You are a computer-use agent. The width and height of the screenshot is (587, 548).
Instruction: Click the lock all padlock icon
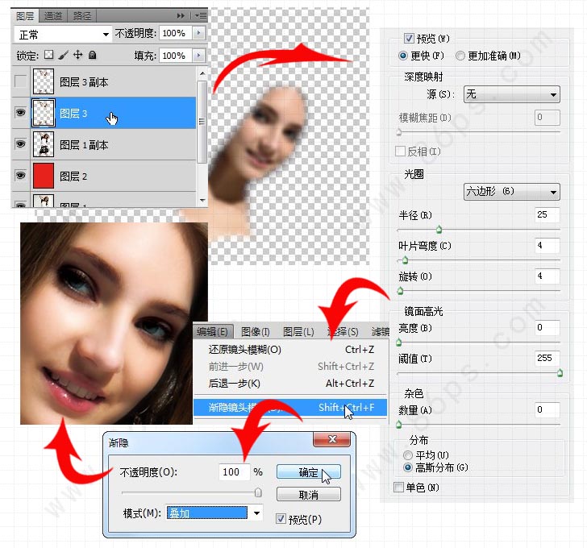click(92, 55)
